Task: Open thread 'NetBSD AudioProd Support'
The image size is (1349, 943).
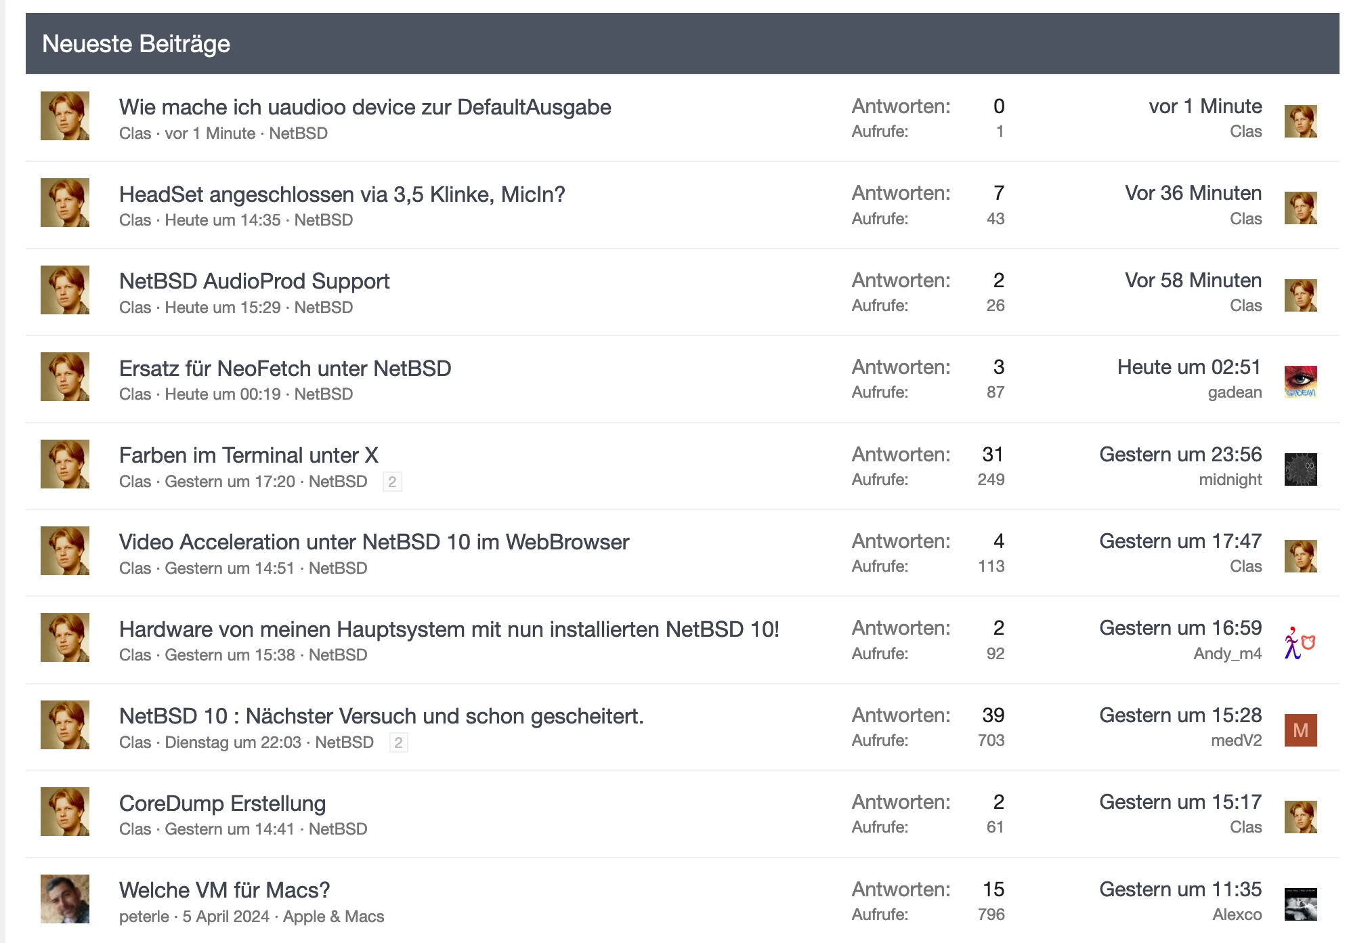Action: 254,281
